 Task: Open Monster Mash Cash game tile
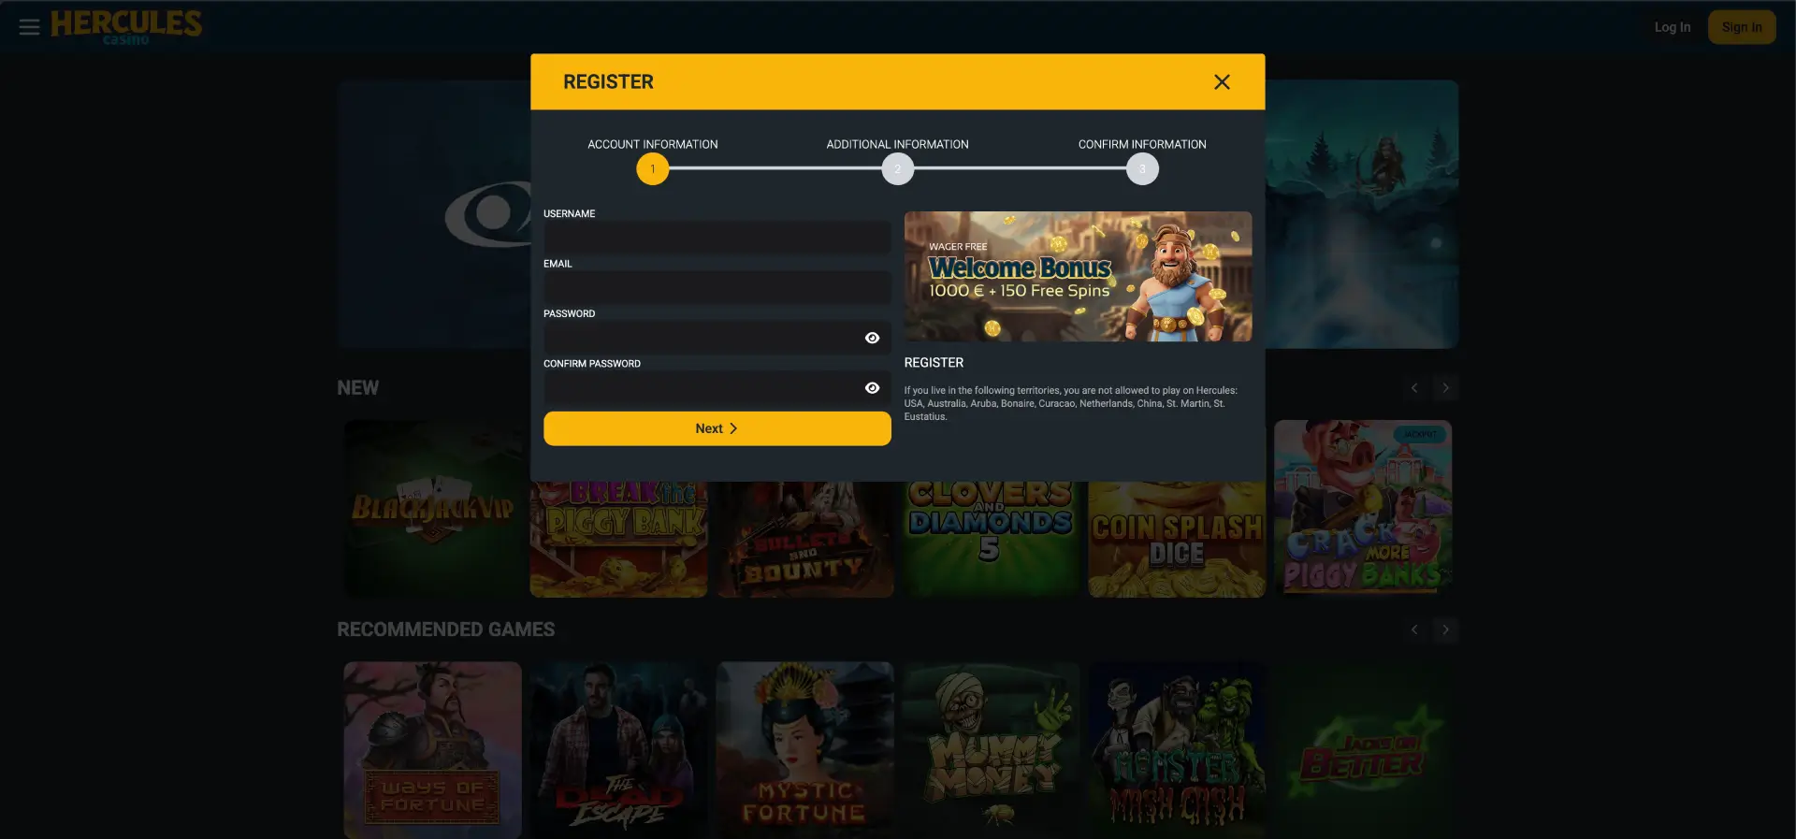tap(1177, 750)
